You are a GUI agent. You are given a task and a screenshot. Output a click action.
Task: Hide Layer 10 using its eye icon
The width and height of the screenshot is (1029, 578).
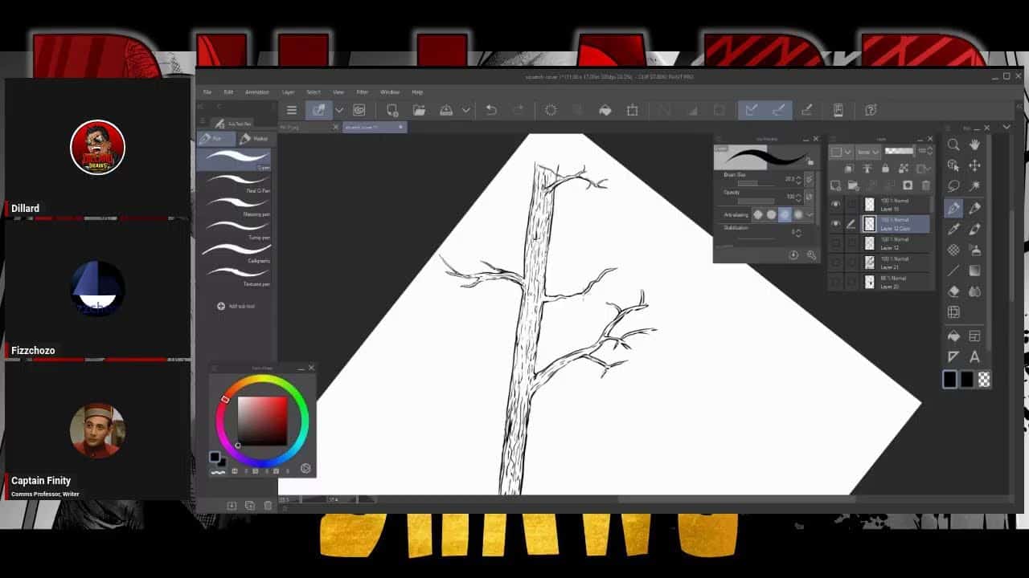pos(835,205)
